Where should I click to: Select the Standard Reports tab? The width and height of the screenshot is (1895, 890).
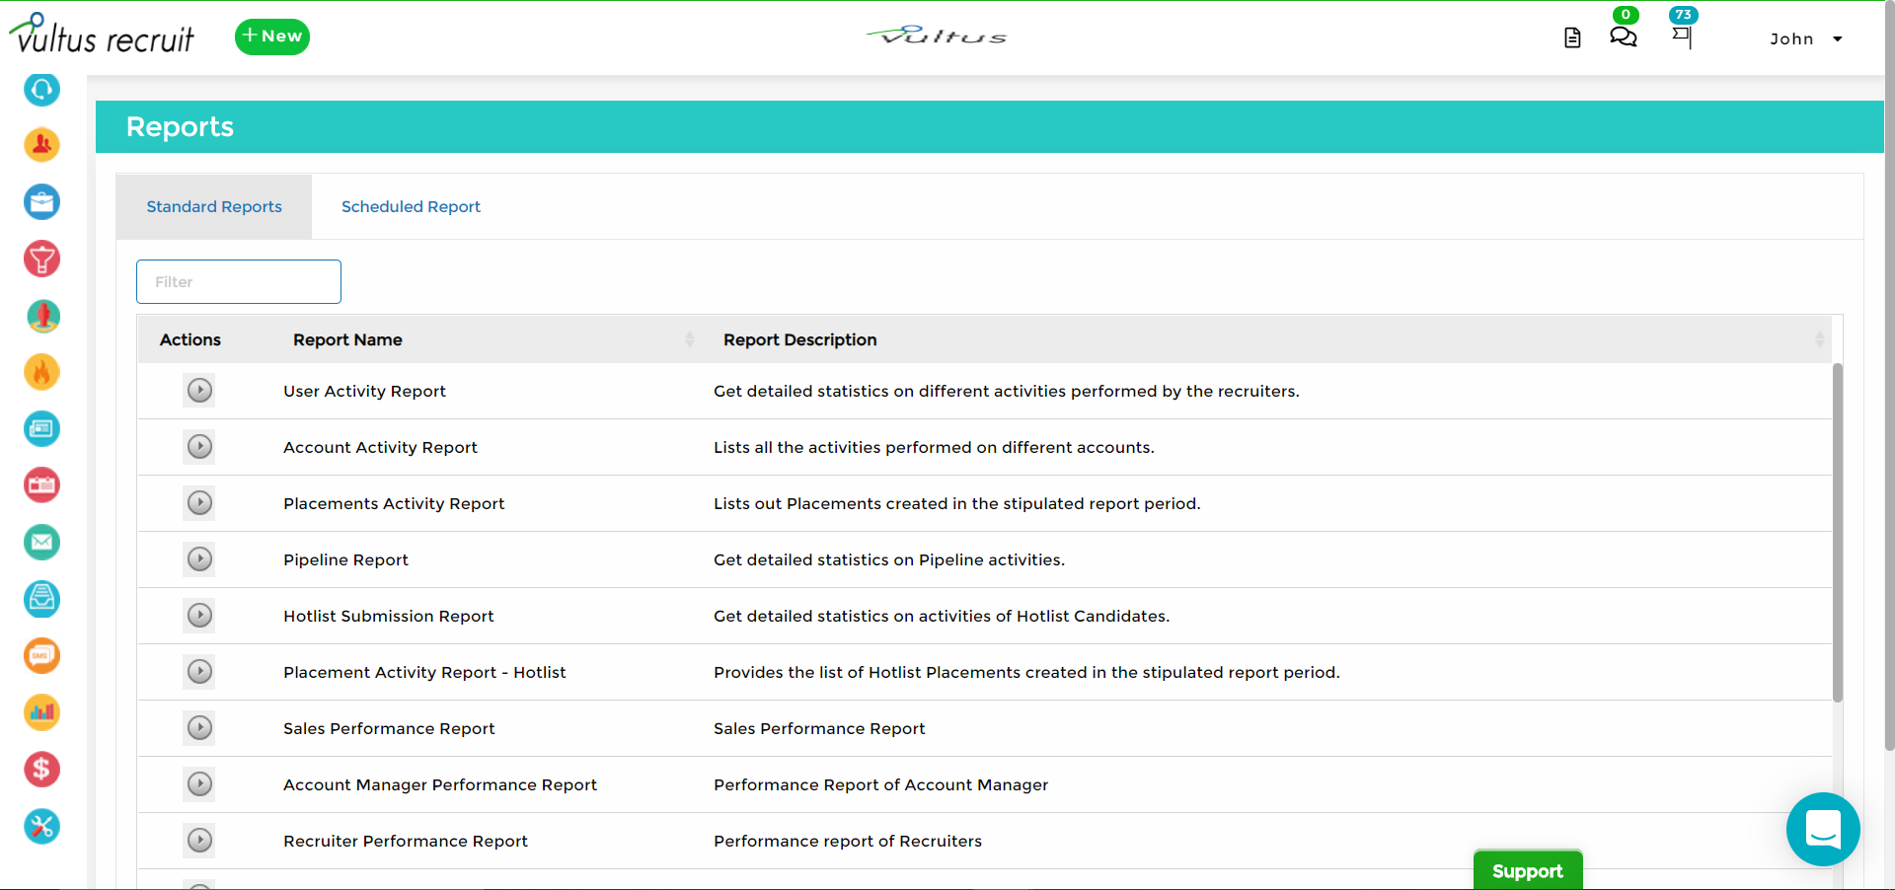coord(214,206)
